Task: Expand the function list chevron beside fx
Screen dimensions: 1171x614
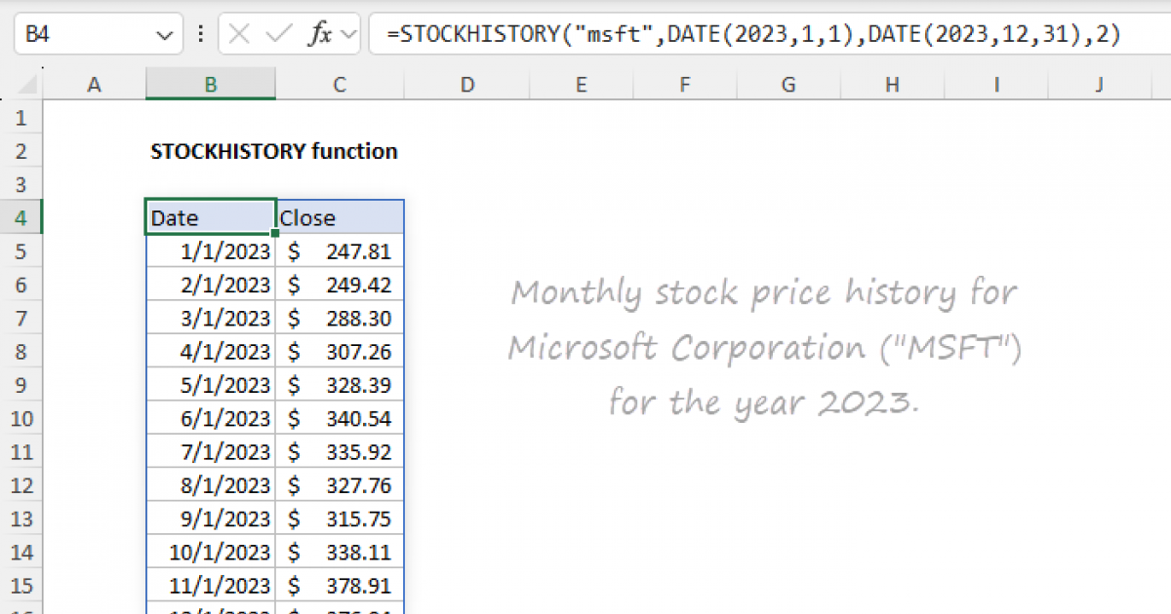Action: [x=349, y=35]
